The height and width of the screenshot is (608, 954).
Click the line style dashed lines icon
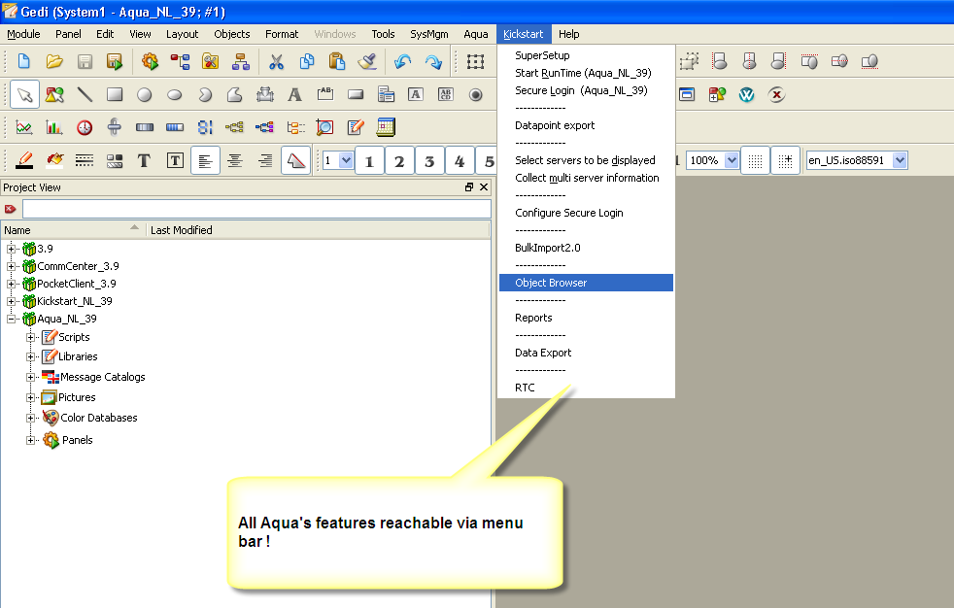[x=85, y=160]
